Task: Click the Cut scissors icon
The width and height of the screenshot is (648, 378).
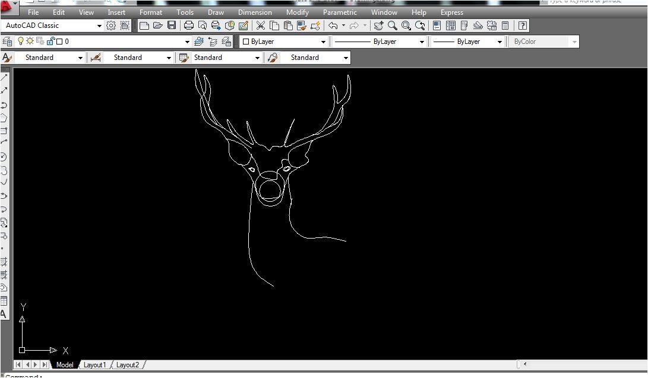Action: pos(260,26)
